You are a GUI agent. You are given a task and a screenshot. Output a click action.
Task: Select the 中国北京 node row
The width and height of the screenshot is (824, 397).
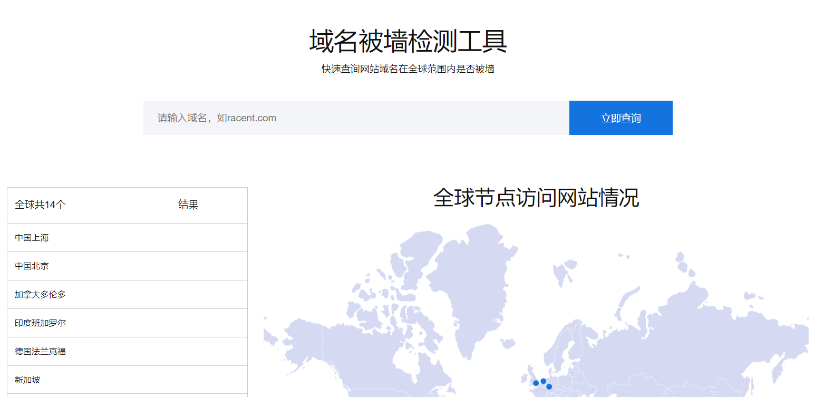(127, 266)
